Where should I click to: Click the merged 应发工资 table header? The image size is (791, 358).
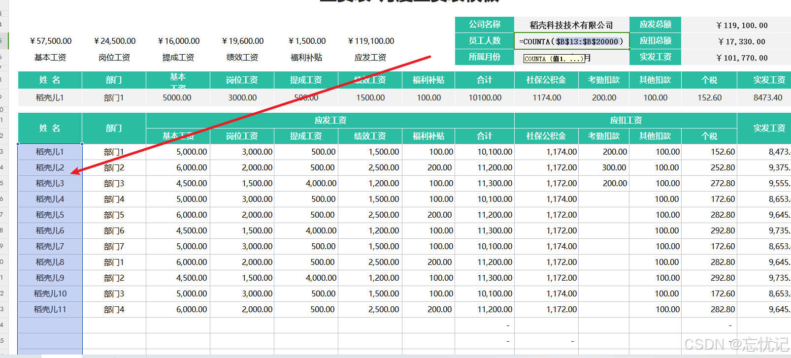pyautogui.click(x=330, y=120)
